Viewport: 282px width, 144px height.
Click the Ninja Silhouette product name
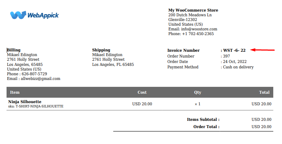(x=25, y=102)
